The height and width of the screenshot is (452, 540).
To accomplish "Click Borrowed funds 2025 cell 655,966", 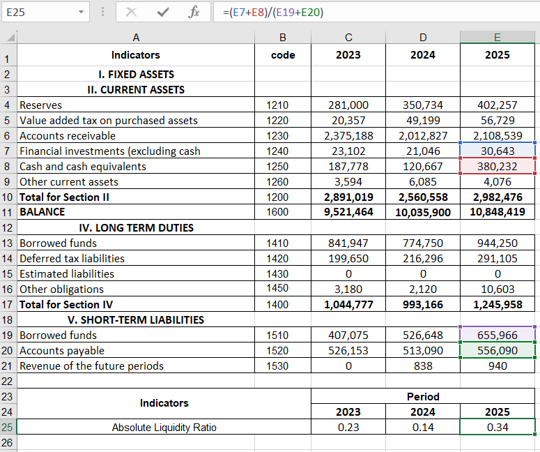I will [497, 335].
